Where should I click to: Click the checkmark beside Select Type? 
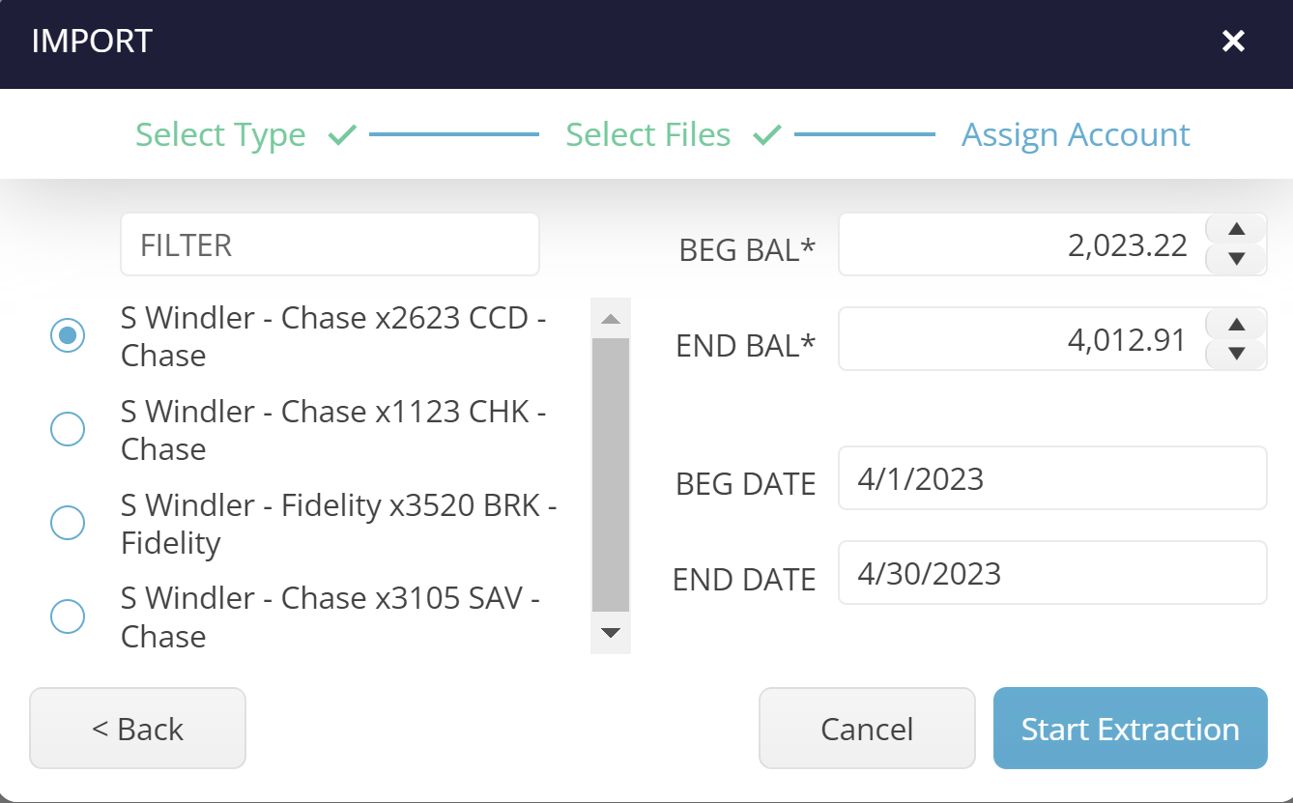click(341, 134)
